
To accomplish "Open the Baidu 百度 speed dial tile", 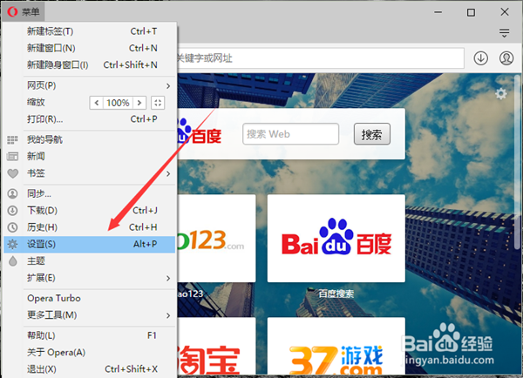I will pos(336,239).
